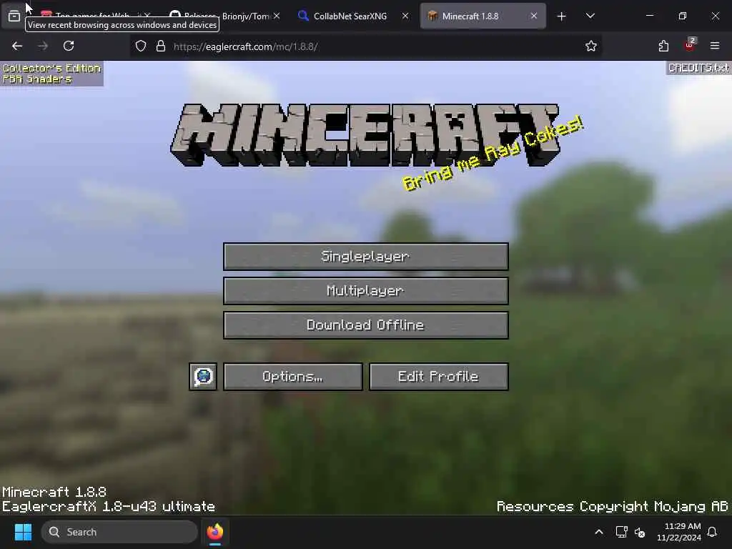The image size is (732, 549).
Task: Open the Options menu
Action: 292,376
